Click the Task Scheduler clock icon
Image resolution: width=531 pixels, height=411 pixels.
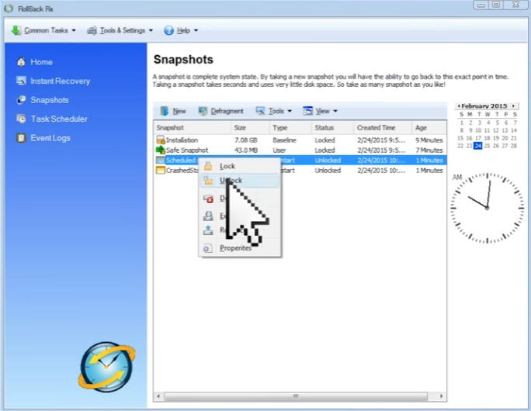coord(21,119)
